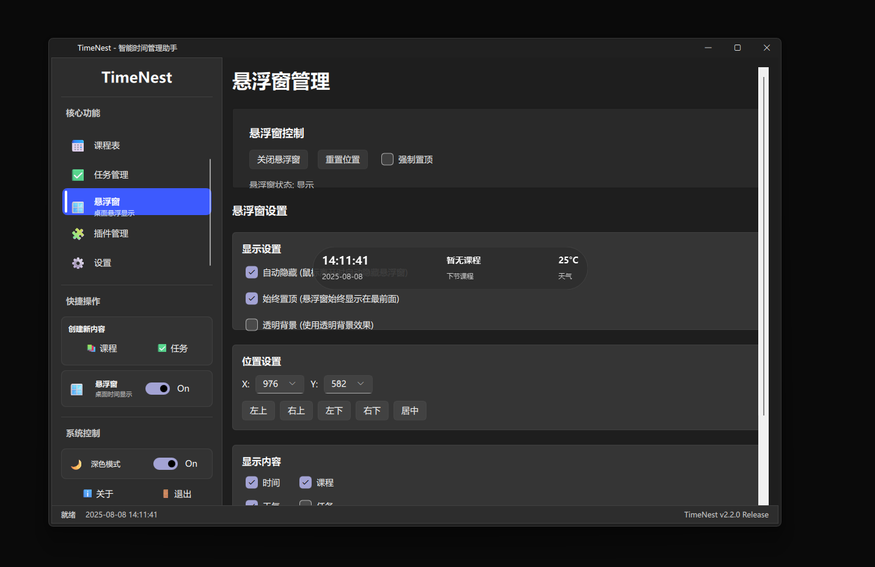Click the TimeNest sidebar logo title
Image resolution: width=875 pixels, height=567 pixels.
coord(137,78)
